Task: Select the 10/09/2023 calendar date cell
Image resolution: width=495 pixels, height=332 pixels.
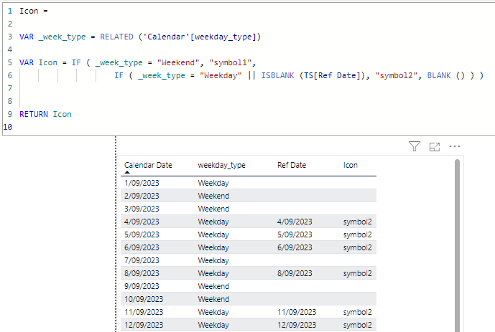Action: (144, 299)
